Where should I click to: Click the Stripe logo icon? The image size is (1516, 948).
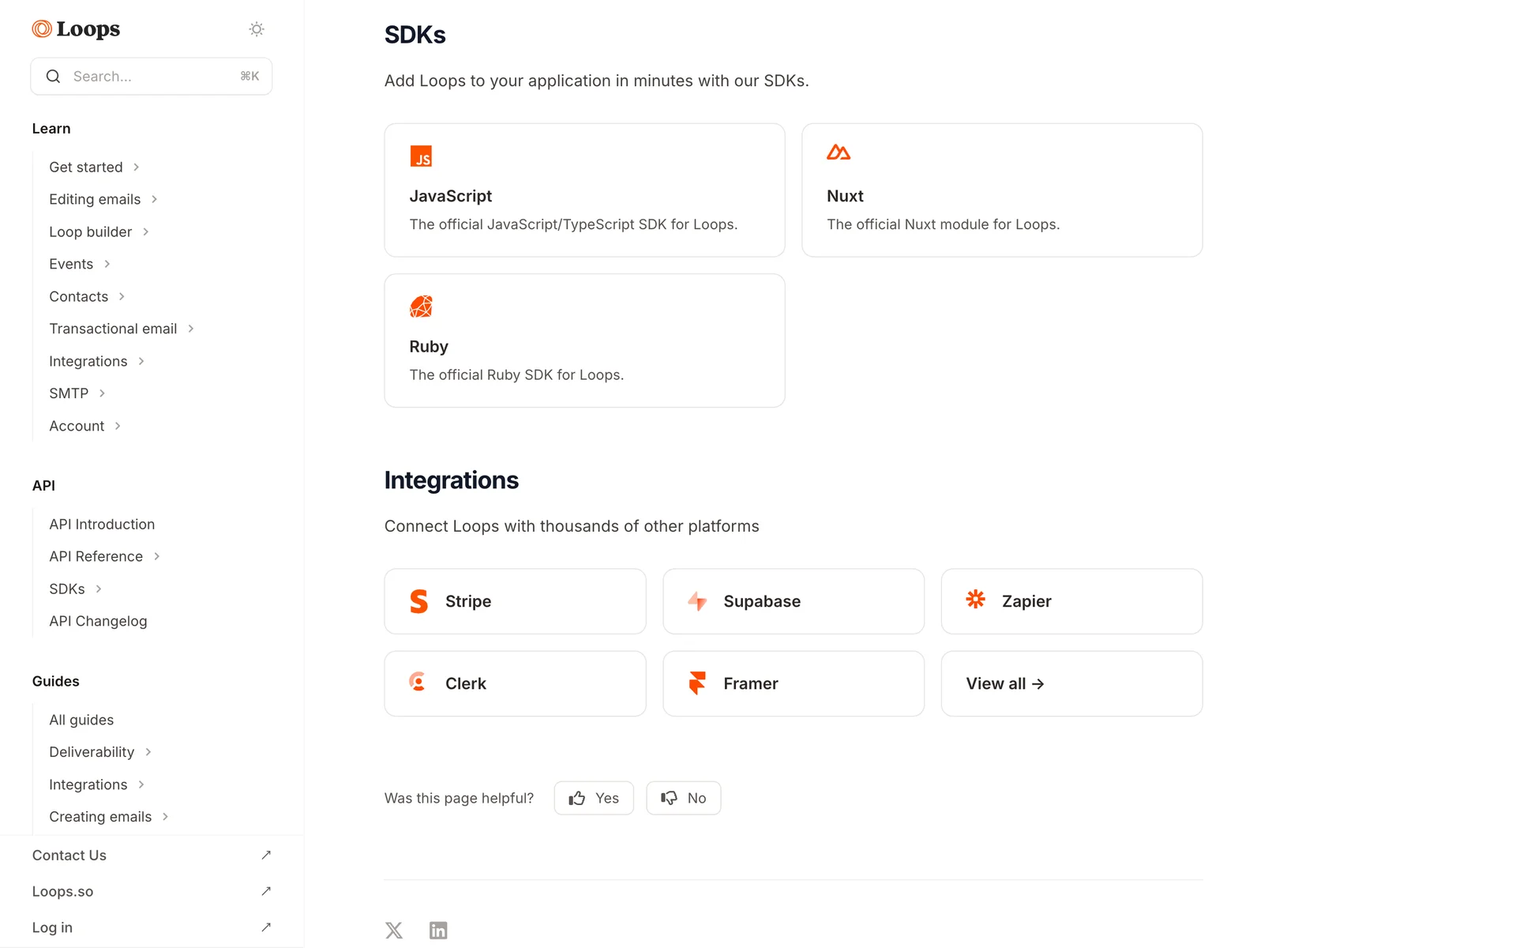pyautogui.click(x=419, y=601)
